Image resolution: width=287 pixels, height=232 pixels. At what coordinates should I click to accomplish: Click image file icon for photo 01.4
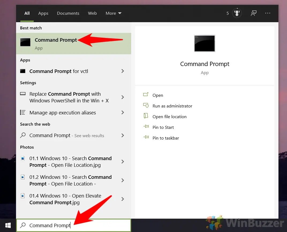click(23, 196)
